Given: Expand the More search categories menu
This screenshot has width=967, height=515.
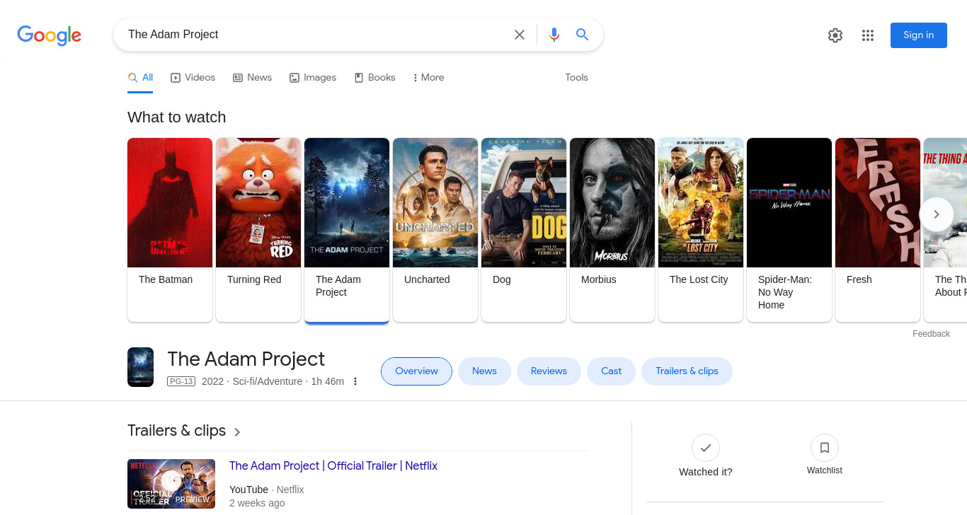Looking at the screenshot, I should click(428, 78).
